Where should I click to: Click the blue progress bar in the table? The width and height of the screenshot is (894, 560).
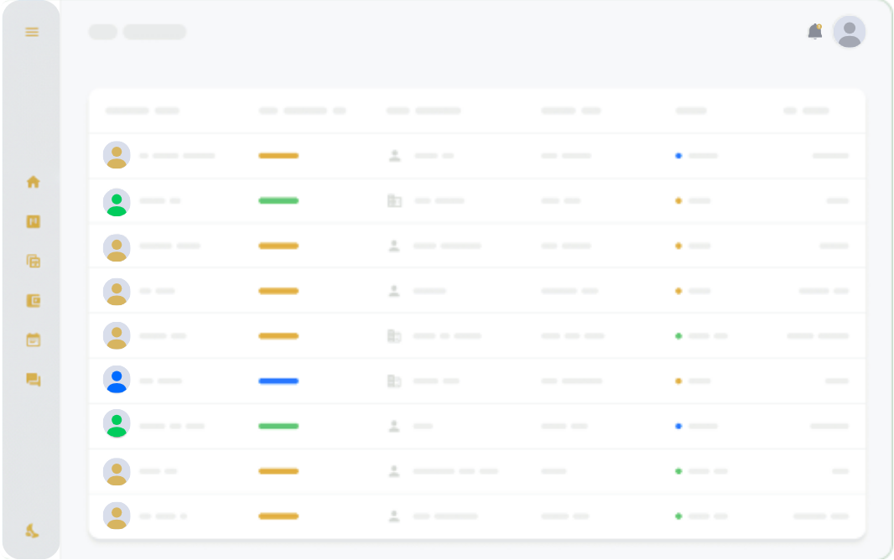tap(278, 381)
